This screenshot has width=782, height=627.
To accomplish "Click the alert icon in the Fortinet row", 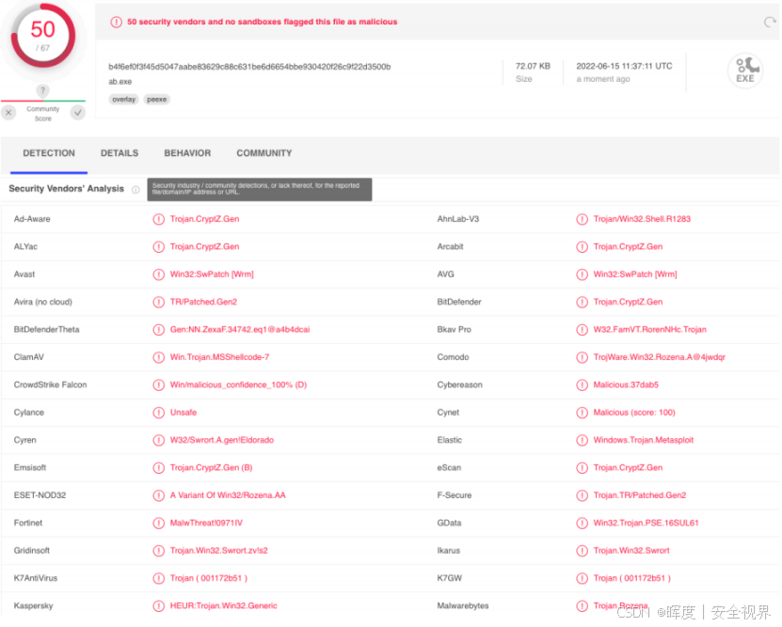I will pyautogui.click(x=159, y=524).
